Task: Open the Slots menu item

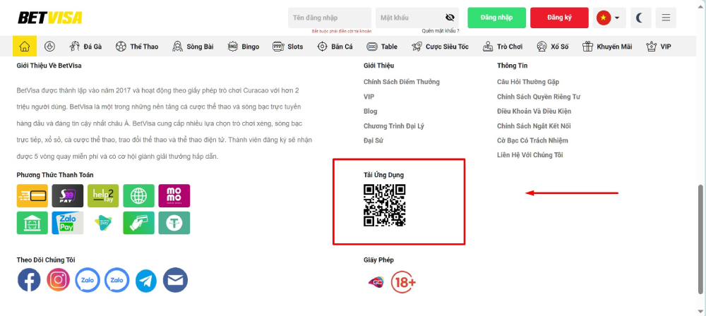Action: [x=287, y=47]
